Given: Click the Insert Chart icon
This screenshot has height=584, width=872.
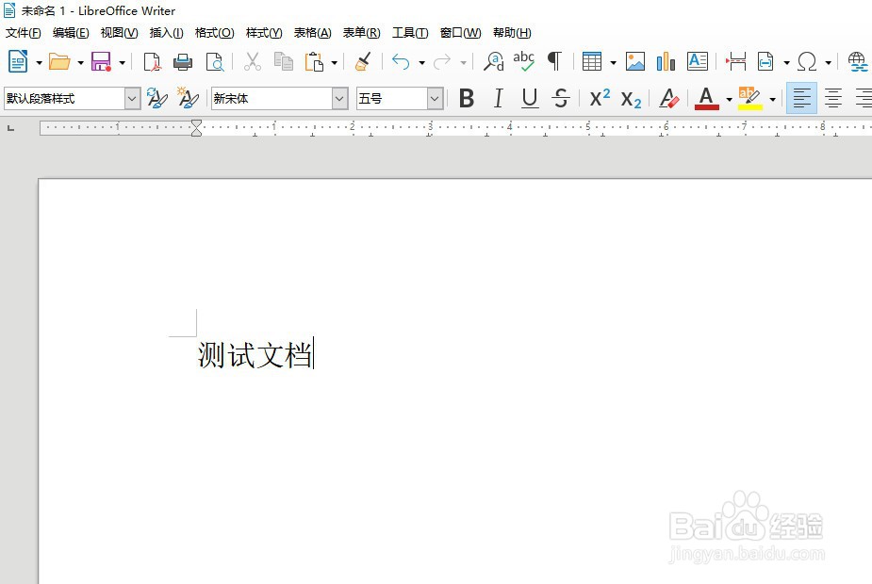Looking at the screenshot, I should coord(666,61).
